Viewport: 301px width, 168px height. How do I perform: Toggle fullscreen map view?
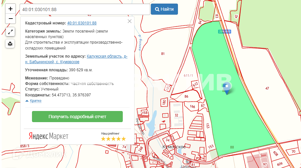pos(10,32)
